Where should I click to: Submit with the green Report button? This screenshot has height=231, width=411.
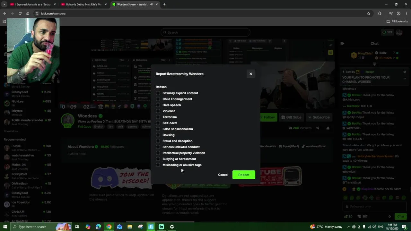(x=244, y=175)
